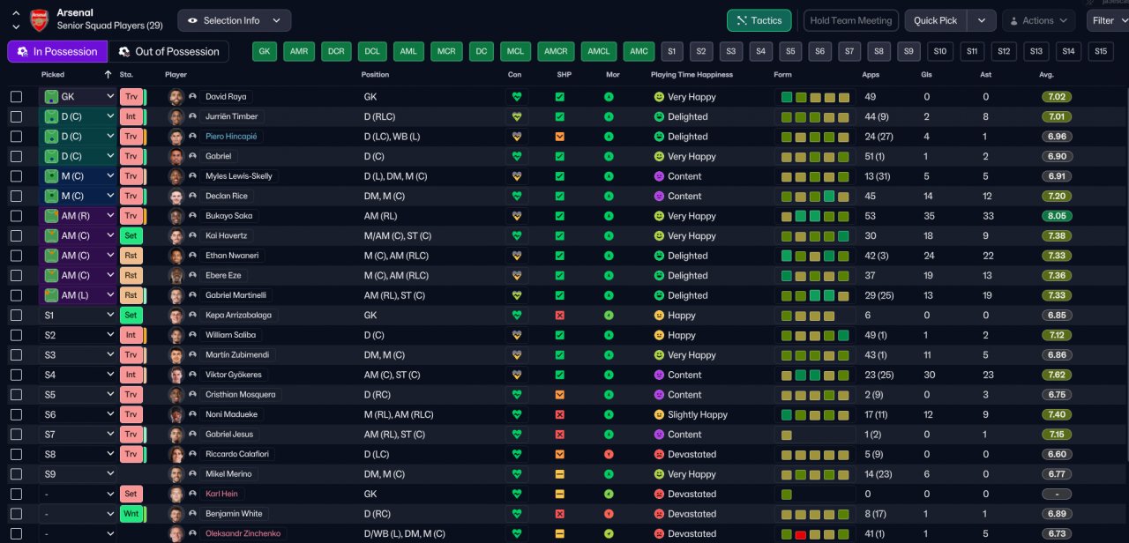Select the checkbox next to Declan Rice
The height and width of the screenshot is (543, 1129).
16,196
